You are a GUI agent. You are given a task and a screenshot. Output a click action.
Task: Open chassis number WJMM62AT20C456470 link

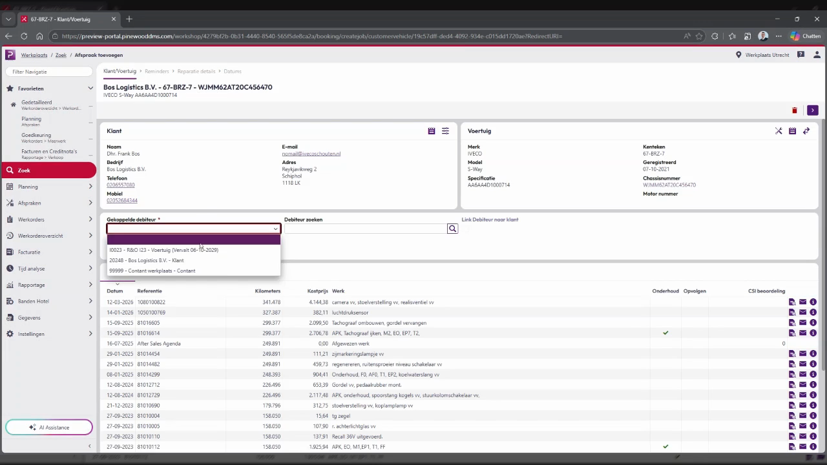pos(669,185)
